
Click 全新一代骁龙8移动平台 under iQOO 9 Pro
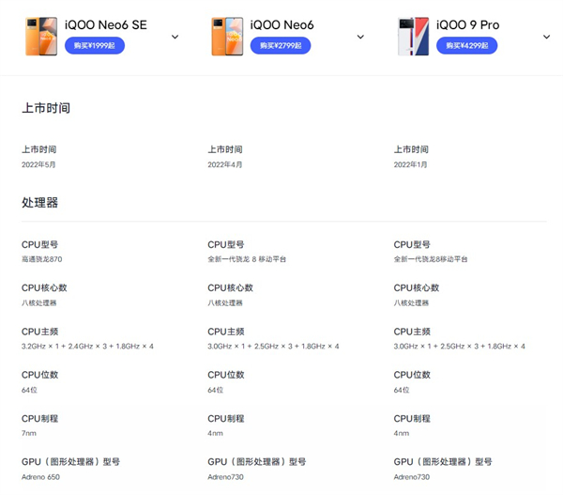coord(431,259)
